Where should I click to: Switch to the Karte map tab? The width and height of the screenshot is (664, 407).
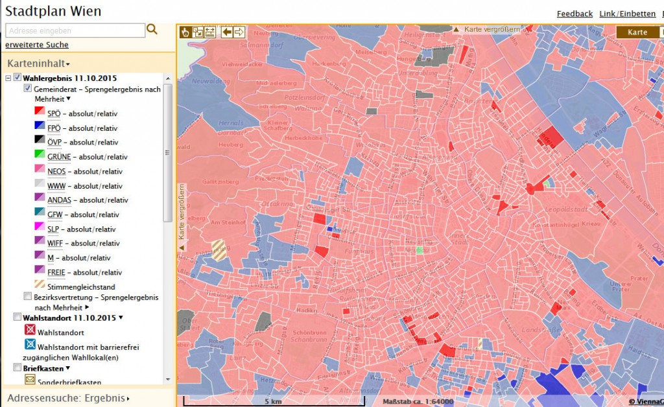637,32
